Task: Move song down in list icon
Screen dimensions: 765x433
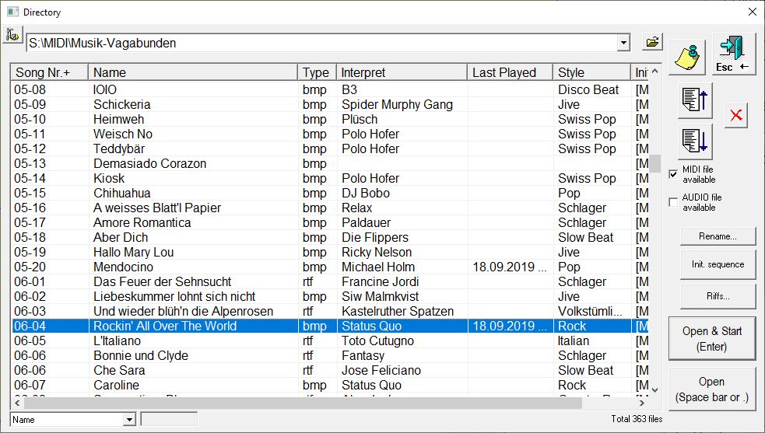Action: pos(695,141)
